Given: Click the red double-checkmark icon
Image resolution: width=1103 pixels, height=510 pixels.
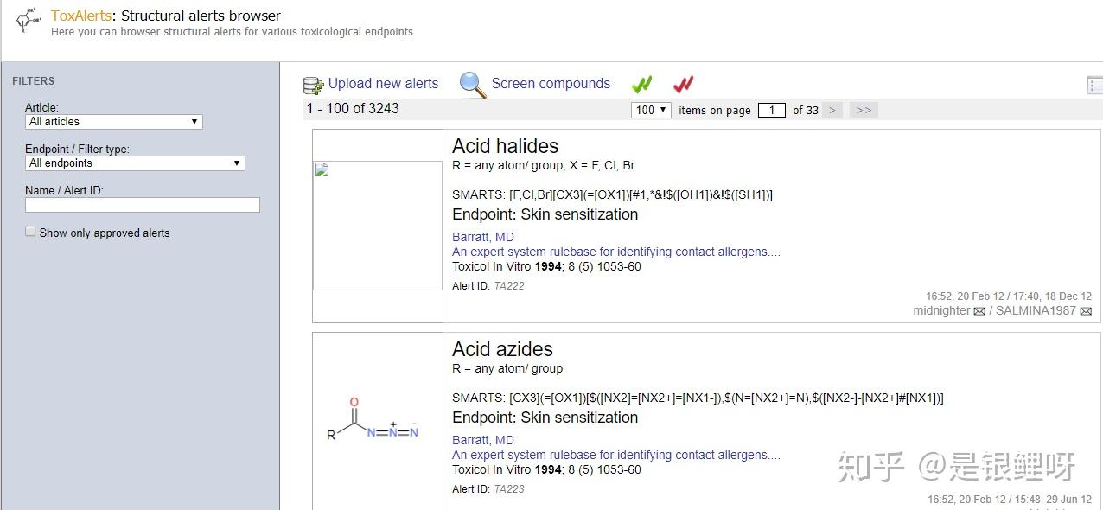Looking at the screenshot, I should pyautogui.click(x=683, y=84).
